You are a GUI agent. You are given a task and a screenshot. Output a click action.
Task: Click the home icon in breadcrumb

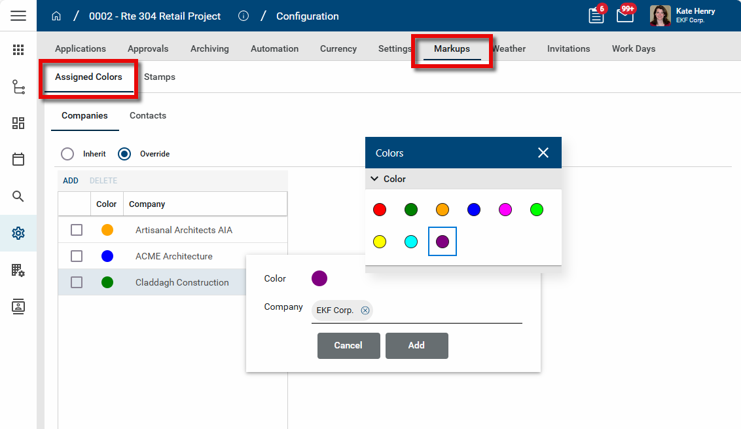(56, 16)
